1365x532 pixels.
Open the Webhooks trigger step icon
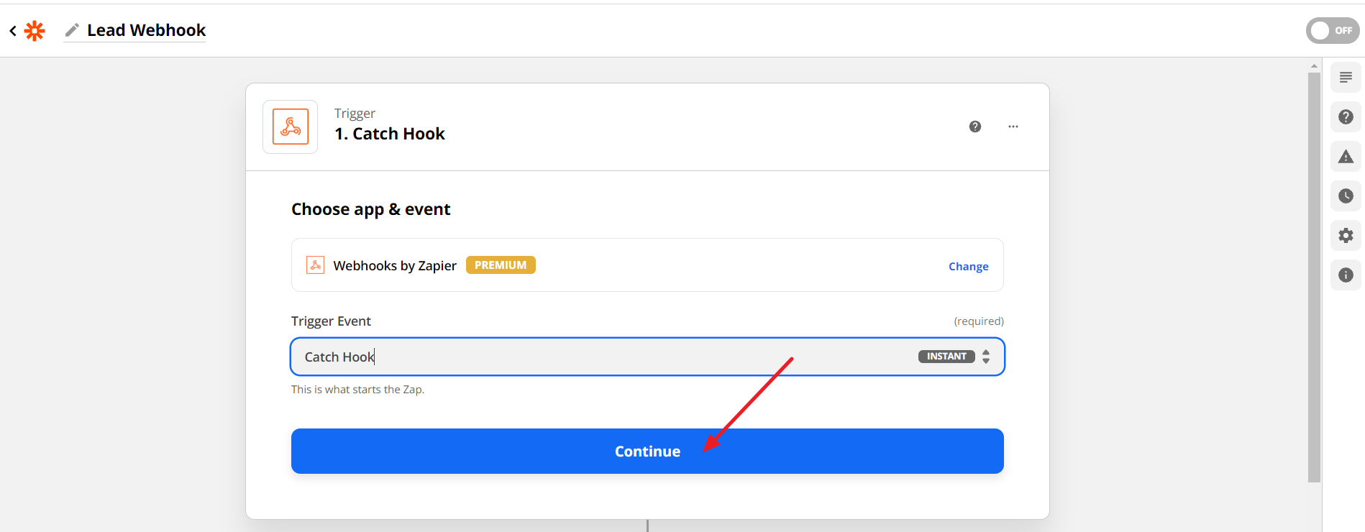coord(291,127)
